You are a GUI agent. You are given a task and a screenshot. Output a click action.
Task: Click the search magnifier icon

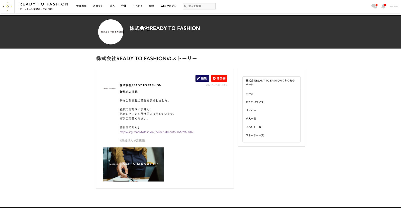[x=185, y=6]
